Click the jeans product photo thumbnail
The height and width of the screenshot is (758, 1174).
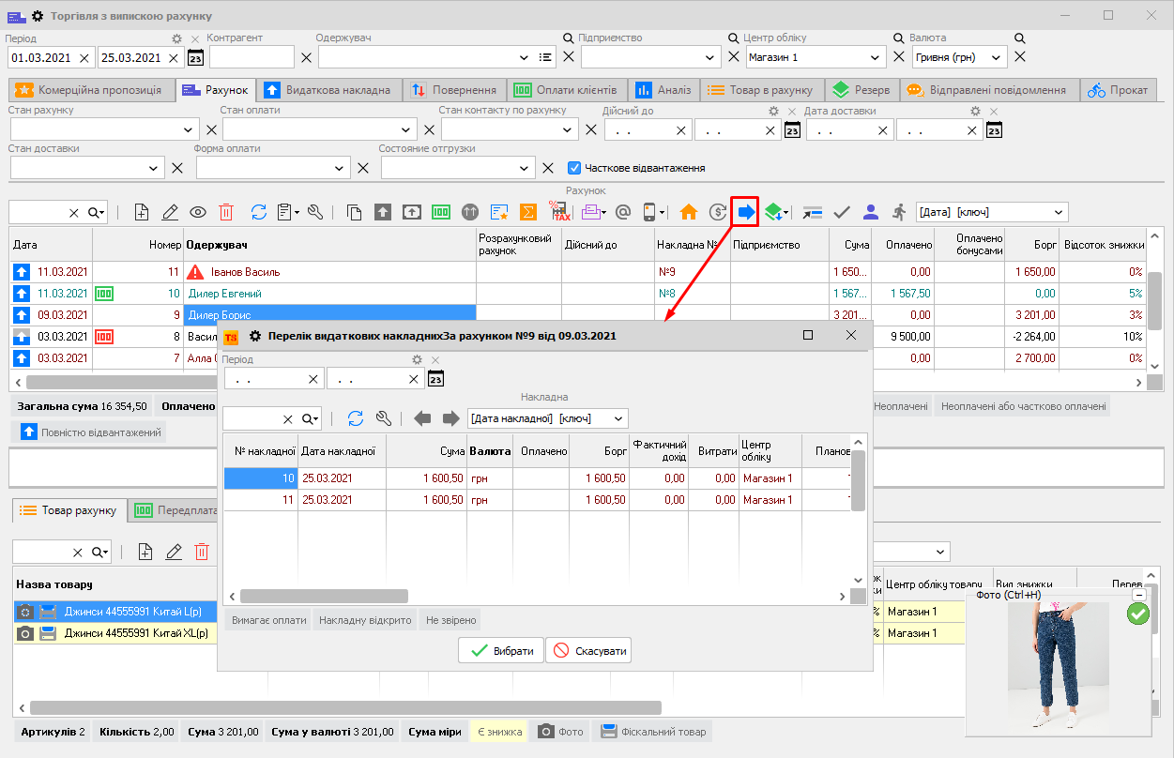(1059, 666)
